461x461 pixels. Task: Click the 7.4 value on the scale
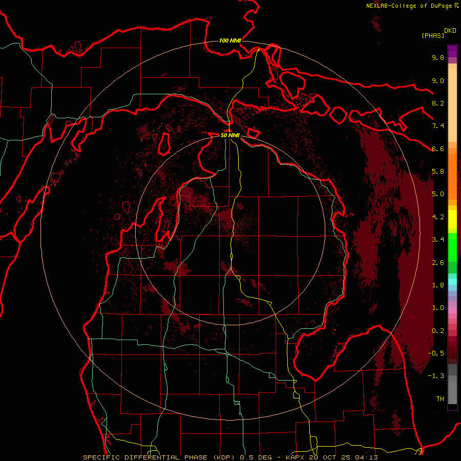(438, 126)
